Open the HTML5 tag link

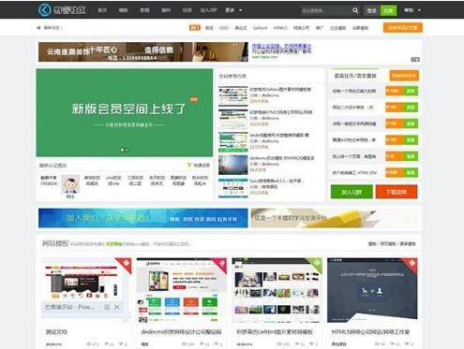point(280,28)
